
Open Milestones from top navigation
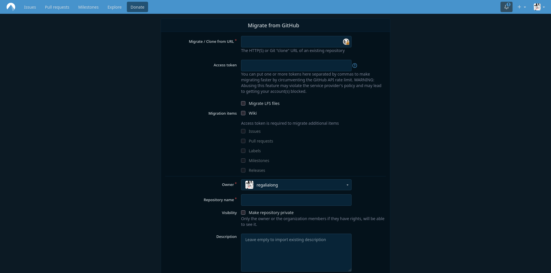pos(88,7)
